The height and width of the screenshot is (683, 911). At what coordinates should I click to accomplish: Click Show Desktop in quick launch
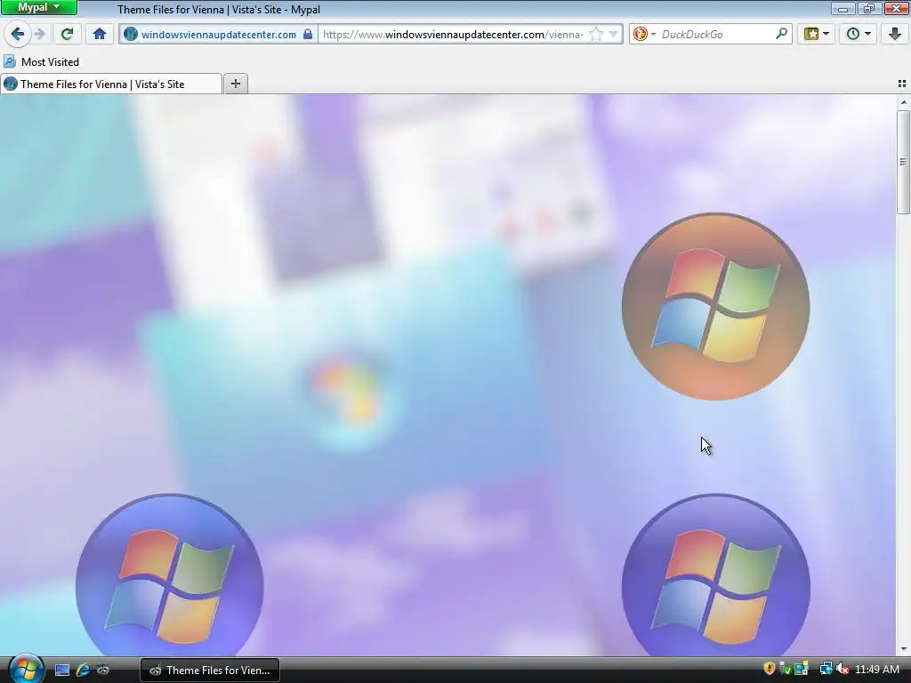pyautogui.click(x=62, y=671)
